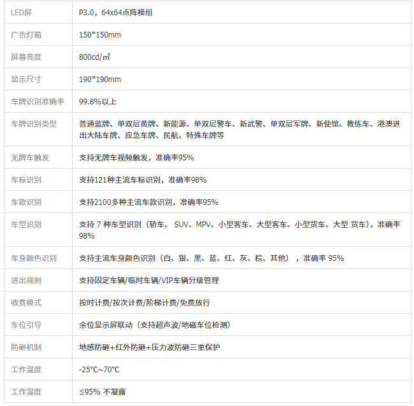Click the '显示尺寸' row label
Viewport: 414px width, 406px height.
(26, 79)
